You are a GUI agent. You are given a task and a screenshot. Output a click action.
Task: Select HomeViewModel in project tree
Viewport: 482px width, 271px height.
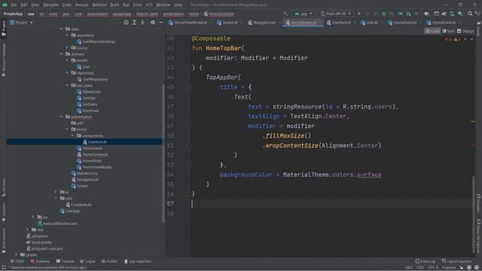tap(97, 167)
